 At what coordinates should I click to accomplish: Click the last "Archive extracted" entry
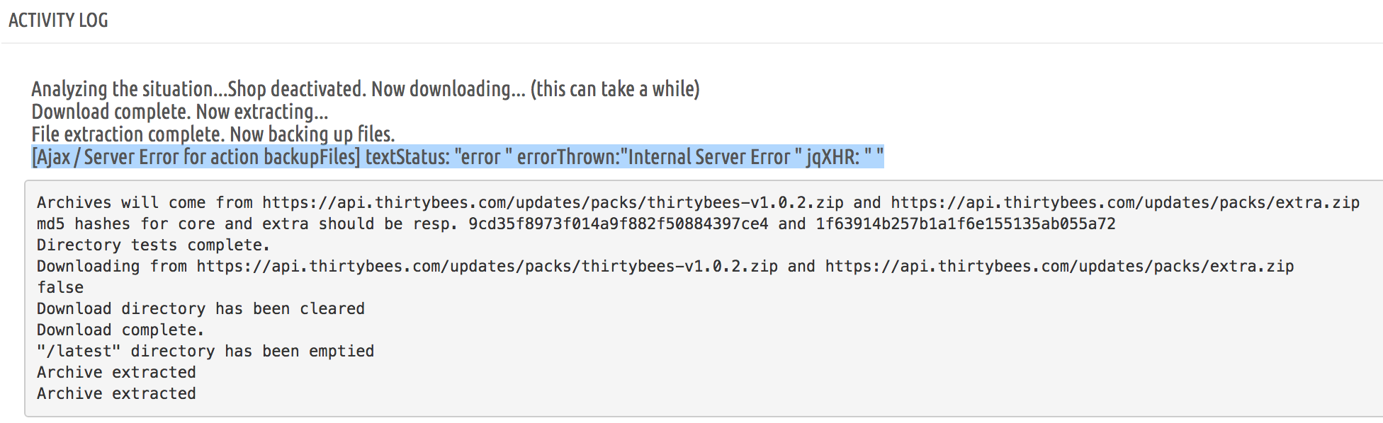point(116,394)
